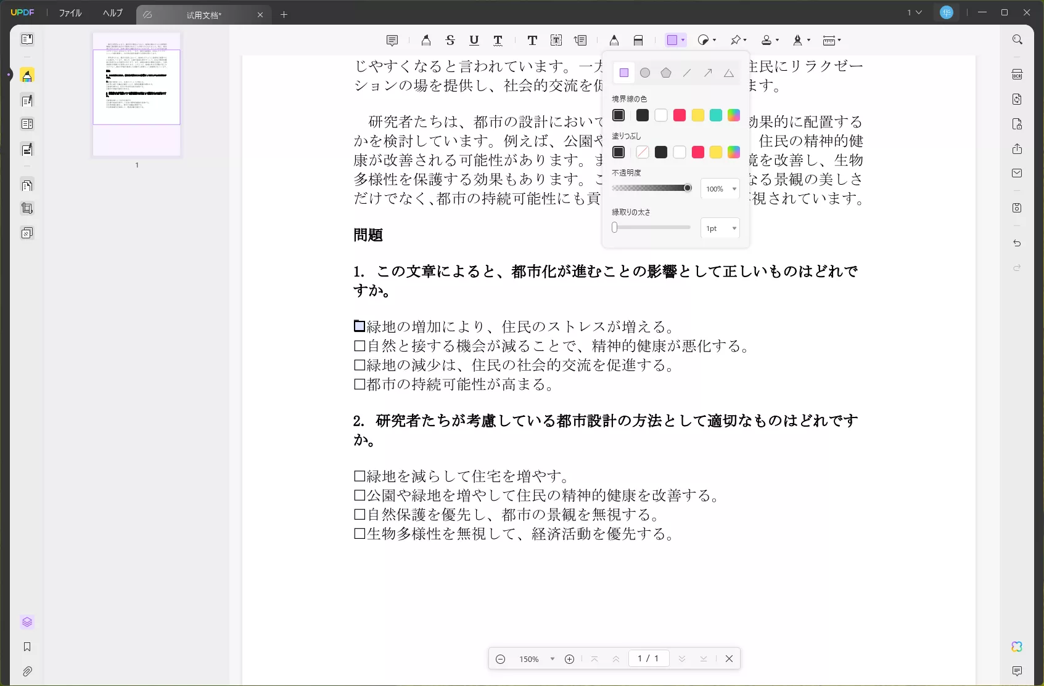Close the 试用文档 tab
This screenshot has height=686, width=1044.
tap(260, 15)
